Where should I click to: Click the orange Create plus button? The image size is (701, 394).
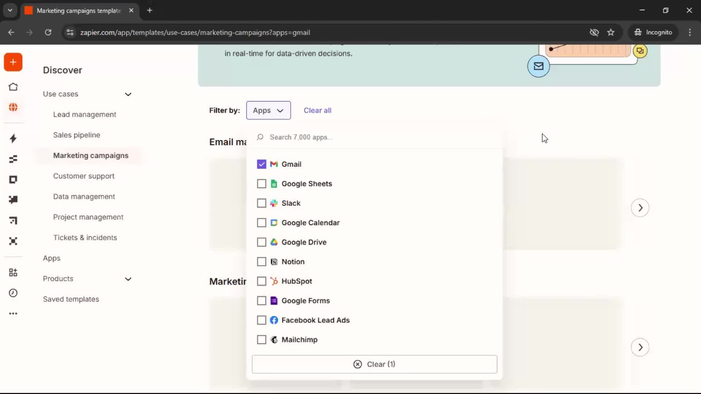[13, 62]
